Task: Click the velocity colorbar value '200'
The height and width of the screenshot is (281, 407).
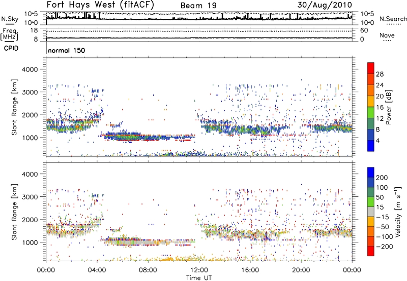Action: 382,178
